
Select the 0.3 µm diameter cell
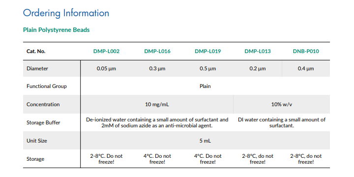click(157, 68)
